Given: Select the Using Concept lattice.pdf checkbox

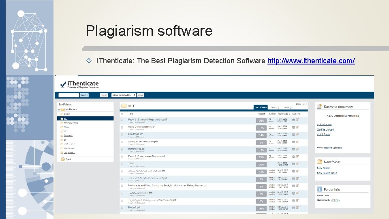Looking at the screenshot, I should (x=122, y=127).
